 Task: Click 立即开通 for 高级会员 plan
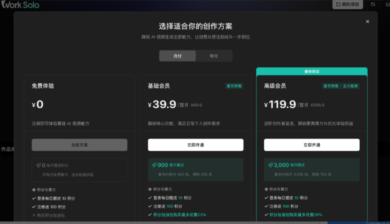click(312, 145)
